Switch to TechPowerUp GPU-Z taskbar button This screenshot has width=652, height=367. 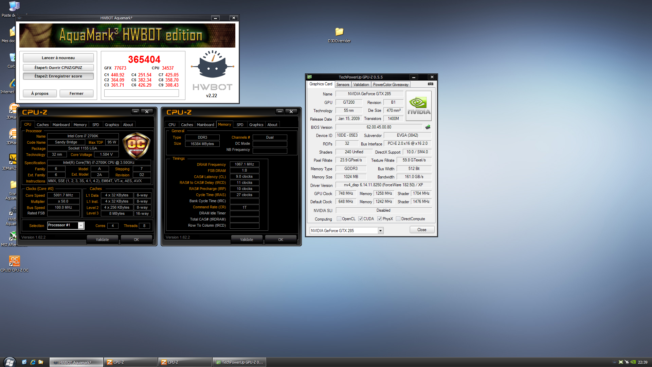(239, 362)
